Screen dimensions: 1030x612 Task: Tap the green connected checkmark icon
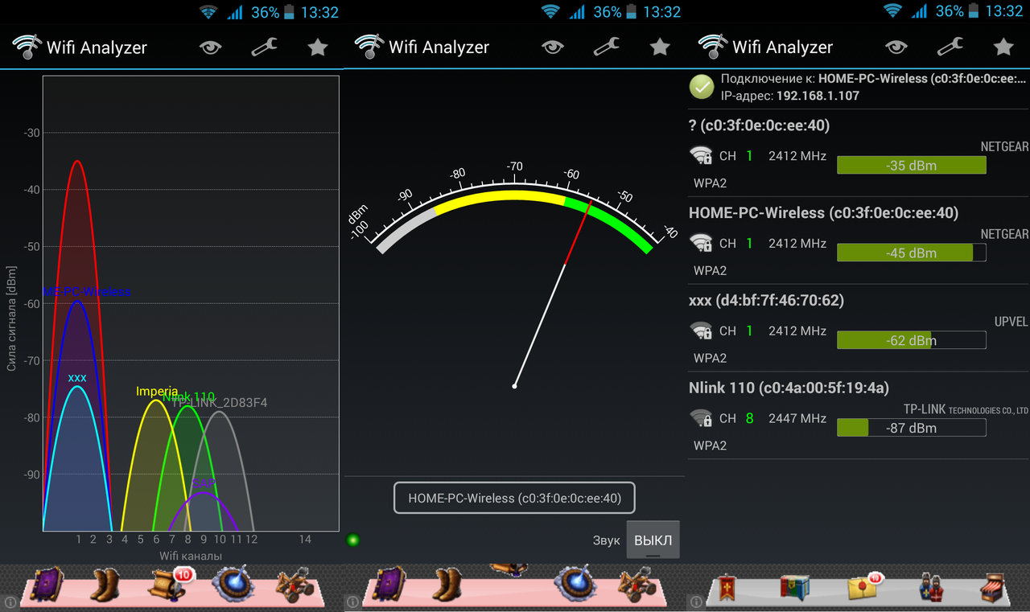point(702,87)
